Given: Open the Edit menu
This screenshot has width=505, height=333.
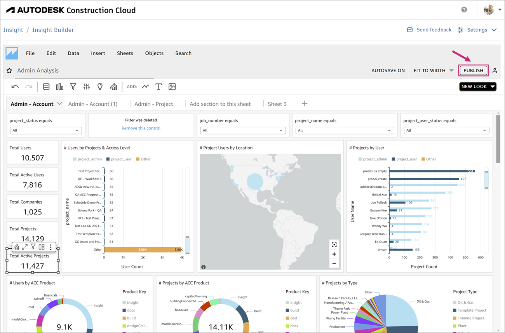Looking at the screenshot, I should (x=51, y=53).
